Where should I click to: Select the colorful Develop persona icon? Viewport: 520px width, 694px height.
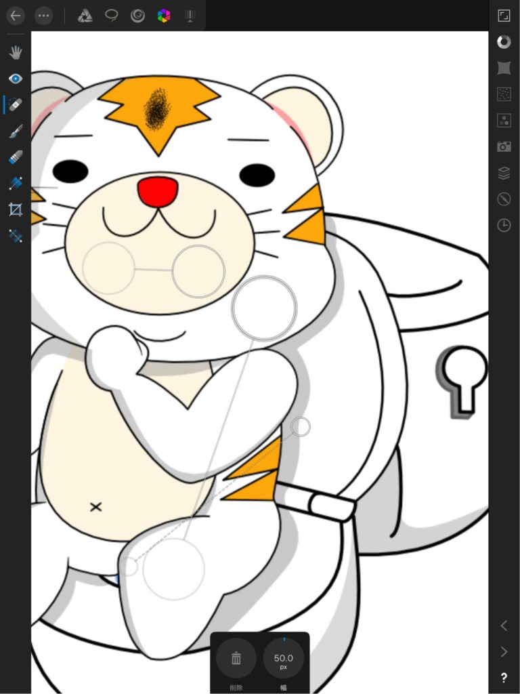point(163,16)
